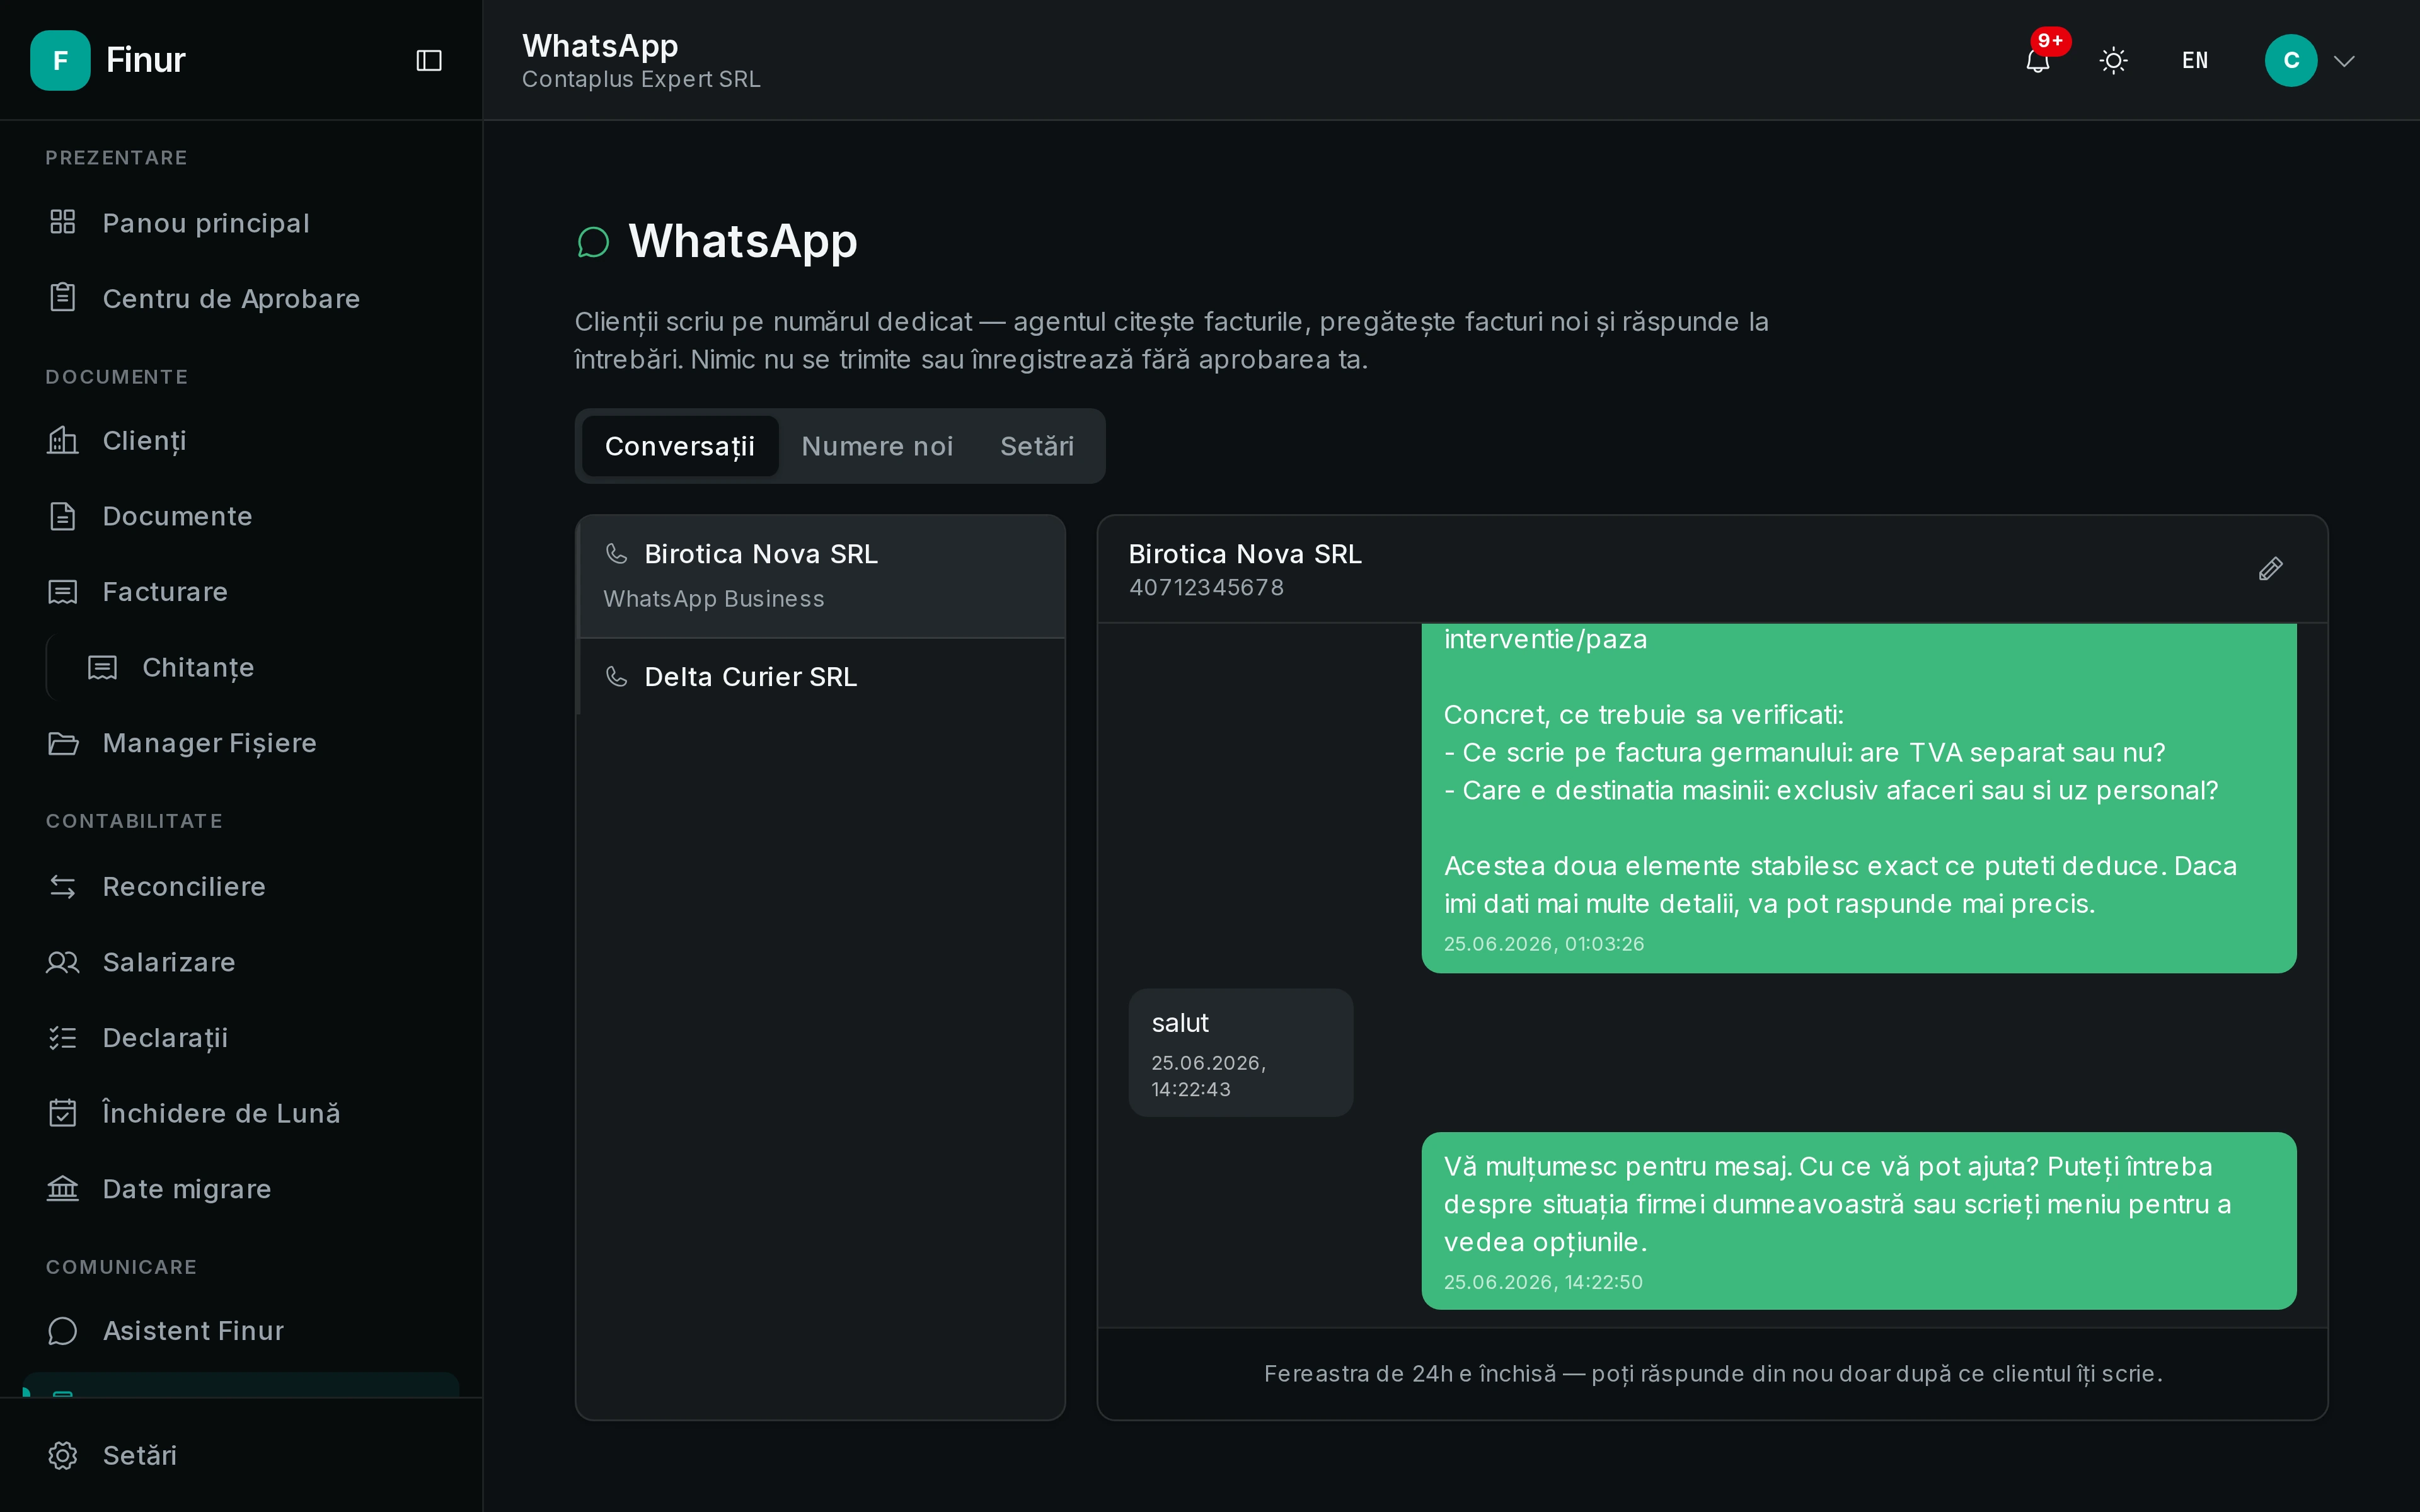Image resolution: width=2420 pixels, height=1512 pixels.
Task: Click timestamp 25.06.2026, 01:03:26
Action: pyautogui.click(x=1544, y=944)
